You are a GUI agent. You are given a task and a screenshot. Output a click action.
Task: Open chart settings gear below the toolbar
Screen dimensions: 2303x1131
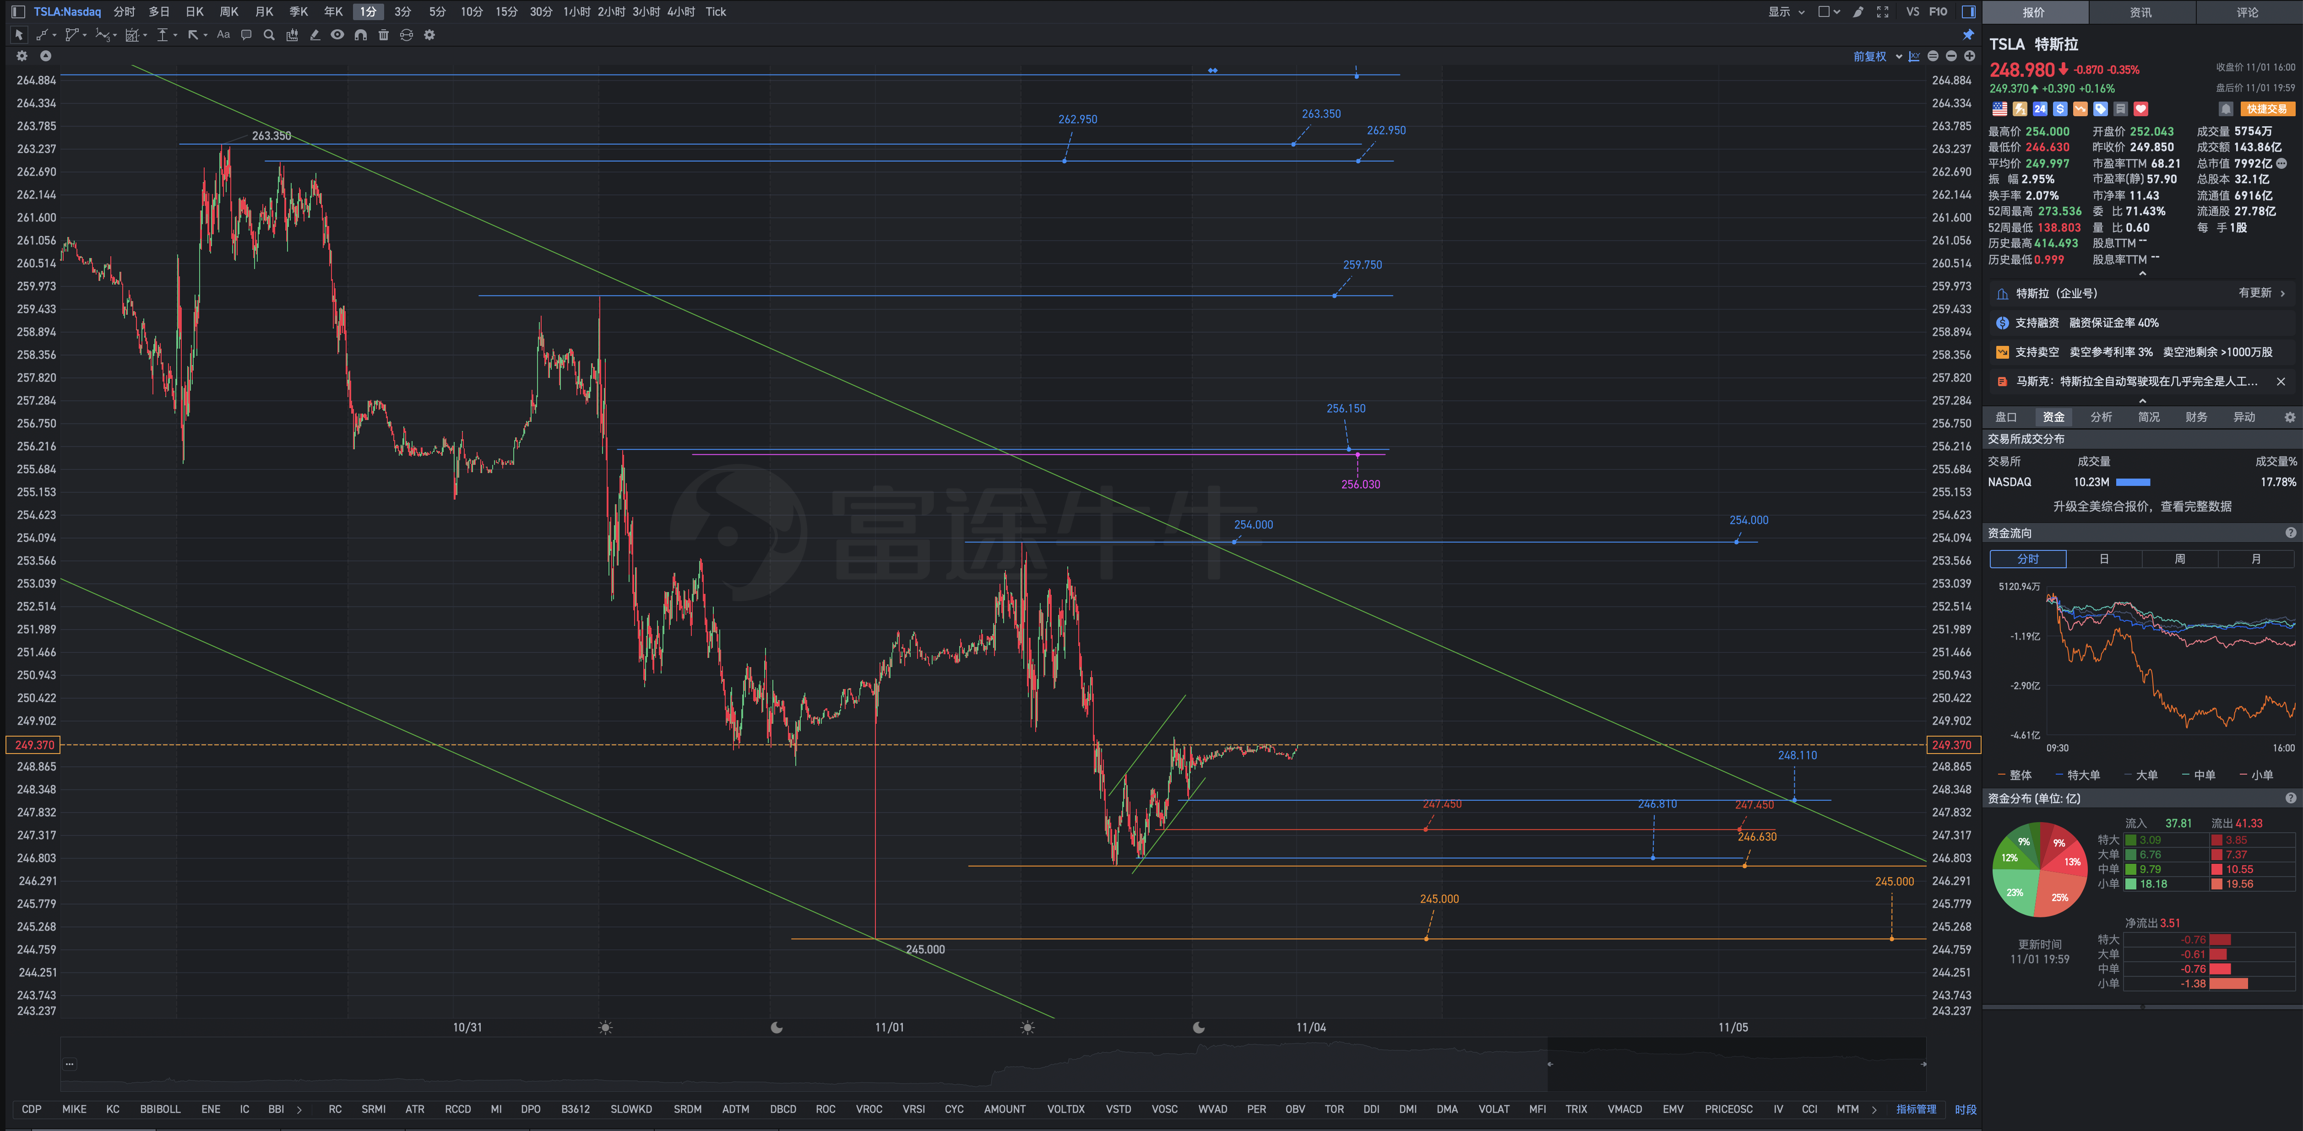pos(22,55)
